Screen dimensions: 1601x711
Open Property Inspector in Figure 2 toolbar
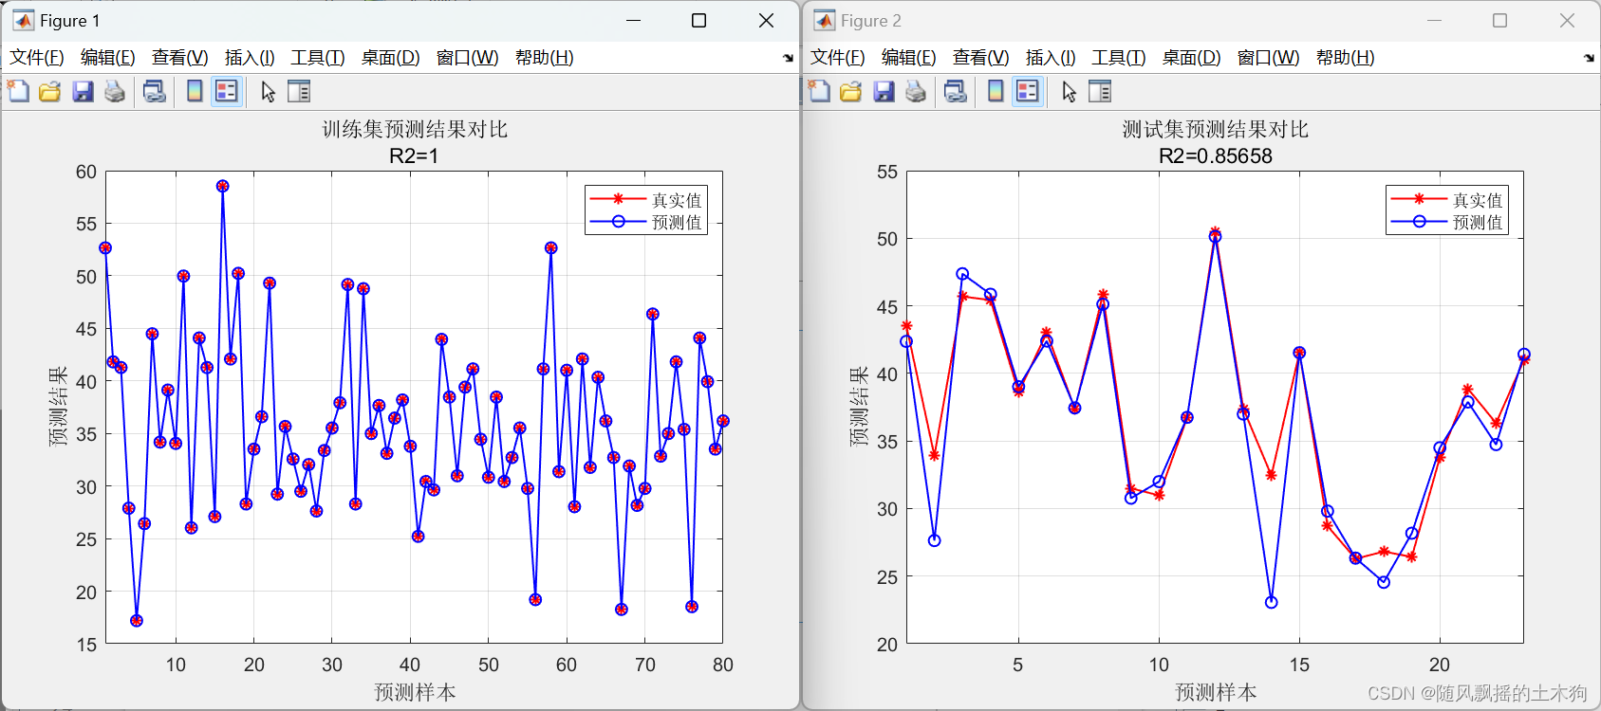[1100, 91]
